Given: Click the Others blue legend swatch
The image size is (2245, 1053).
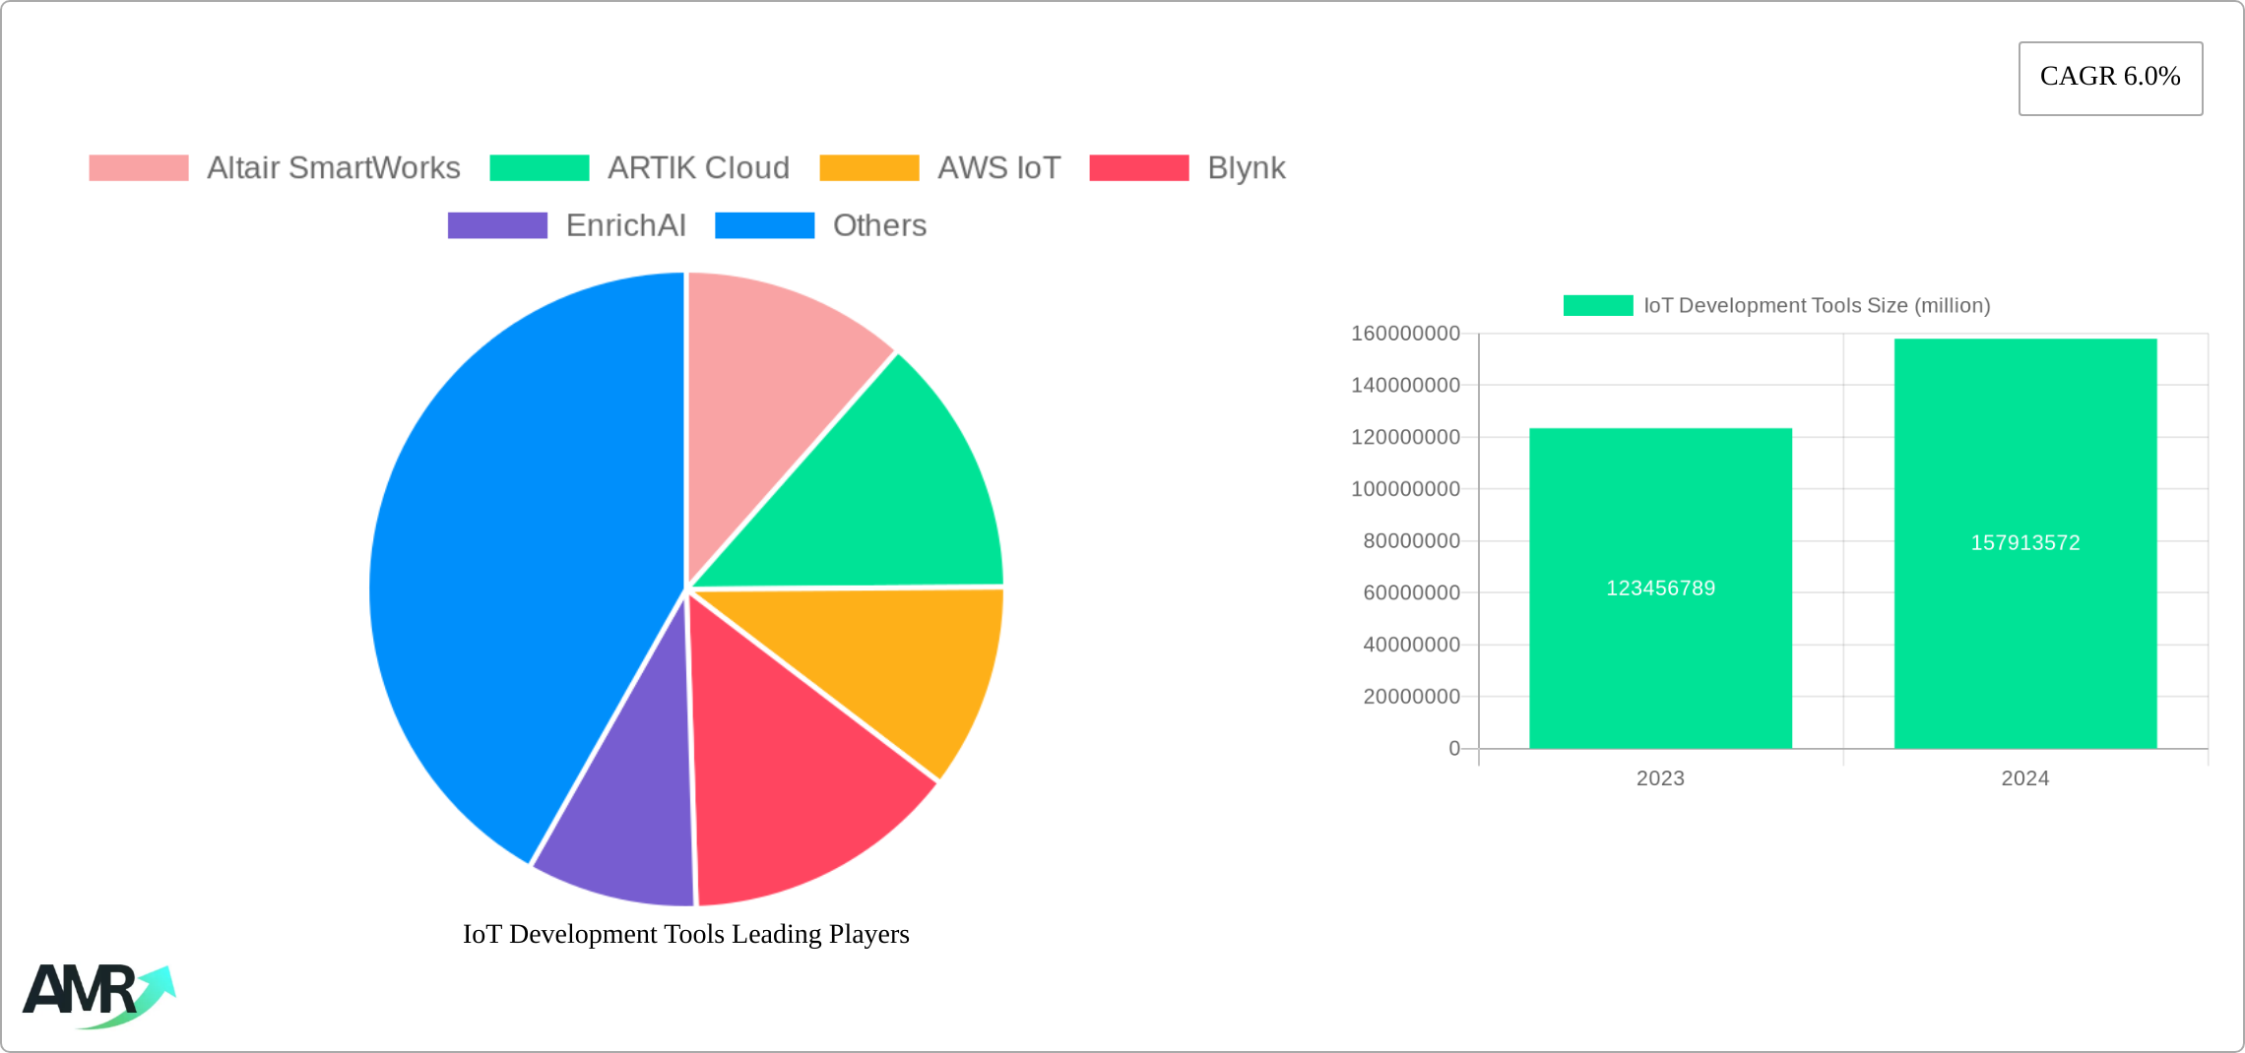Looking at the screenshot, I should (x=764, y=225).
